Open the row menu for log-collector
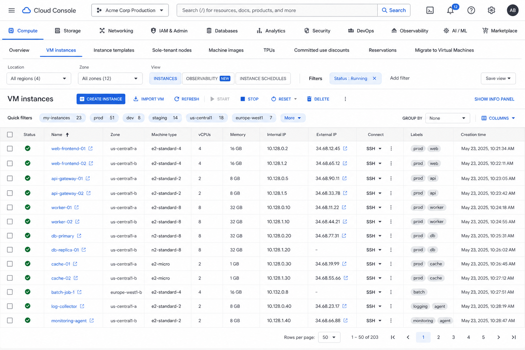Viewport: 525px width, 350px height. [391, 306]
